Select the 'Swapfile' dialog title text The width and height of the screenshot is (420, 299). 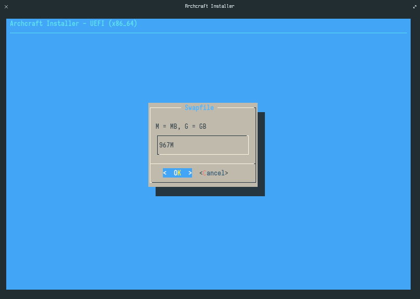(x=199, y=107)
